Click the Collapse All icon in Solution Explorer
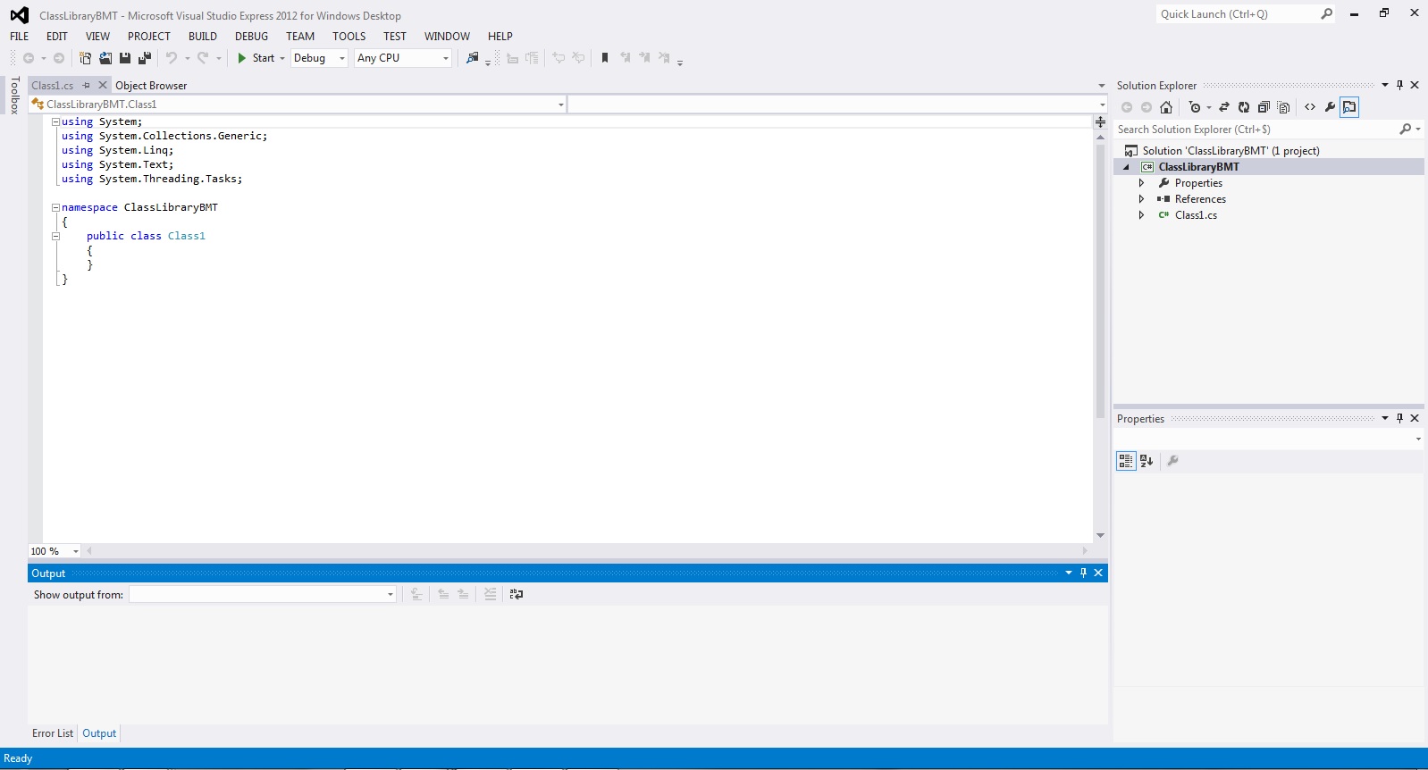The width and height of the screenshot is (1428, 770). pos(1264,107)
